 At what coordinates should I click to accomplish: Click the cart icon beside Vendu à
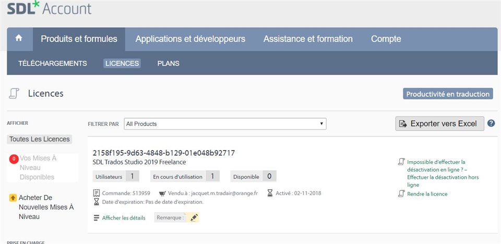click(162, 194)
